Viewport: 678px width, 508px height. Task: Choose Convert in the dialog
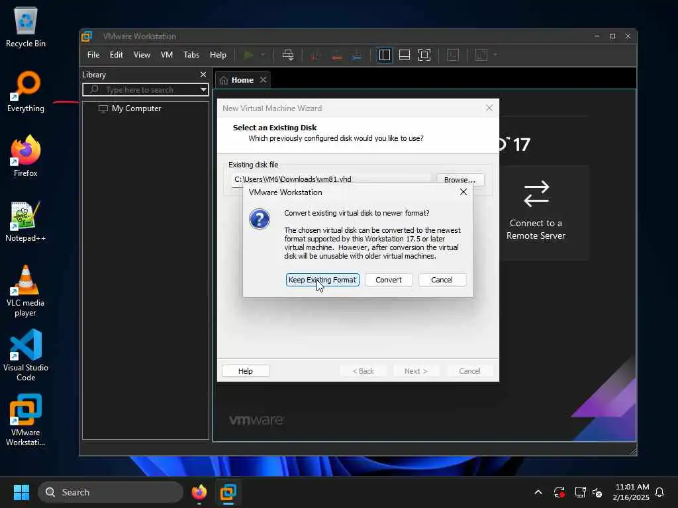tap(388, 280)
